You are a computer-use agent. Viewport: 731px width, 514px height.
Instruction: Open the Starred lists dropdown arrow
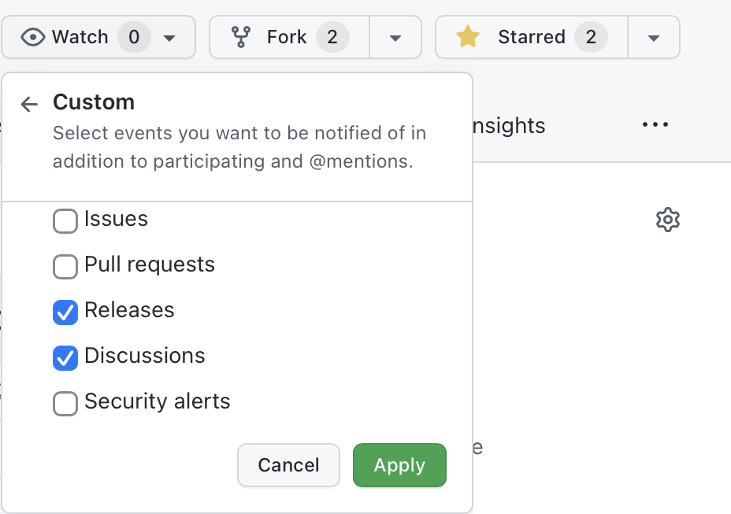point(654,38)
